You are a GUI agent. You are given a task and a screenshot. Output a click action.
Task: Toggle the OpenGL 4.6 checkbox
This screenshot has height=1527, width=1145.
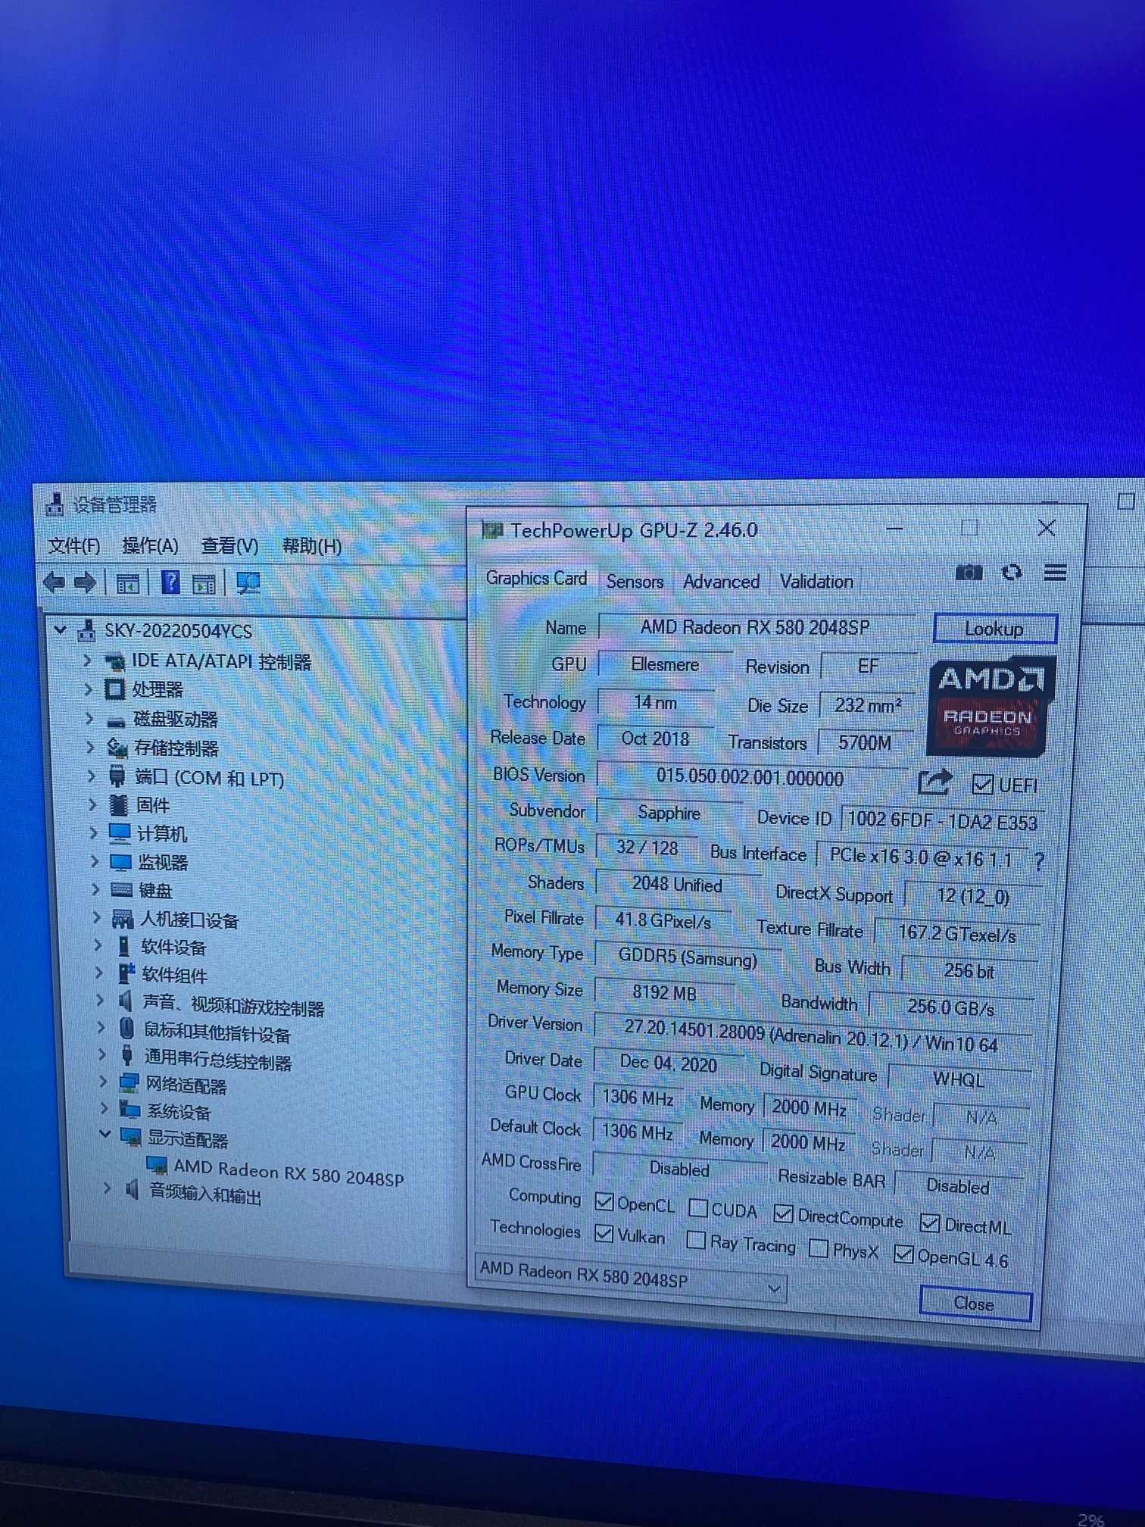[x=903, y=1254]
